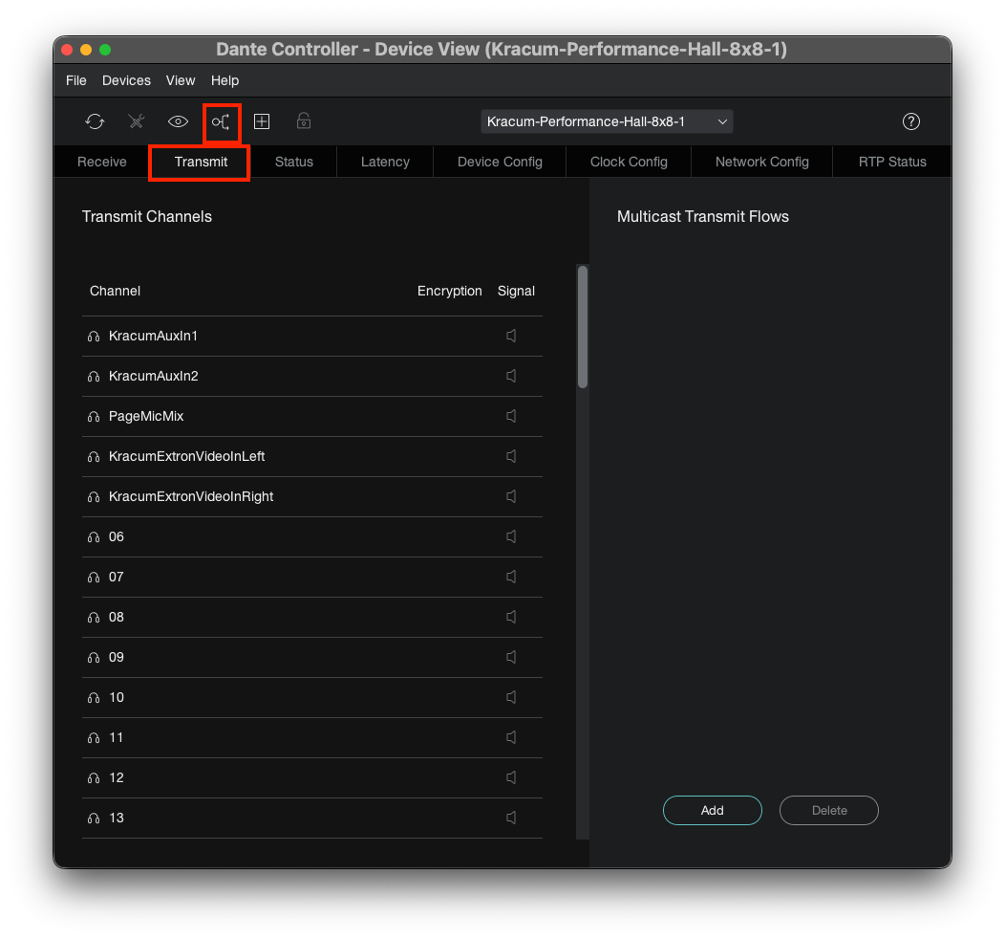The image size is (1005, 939).
Task: Click the plus box toolbar icon
Action: [x=262, y=121]
